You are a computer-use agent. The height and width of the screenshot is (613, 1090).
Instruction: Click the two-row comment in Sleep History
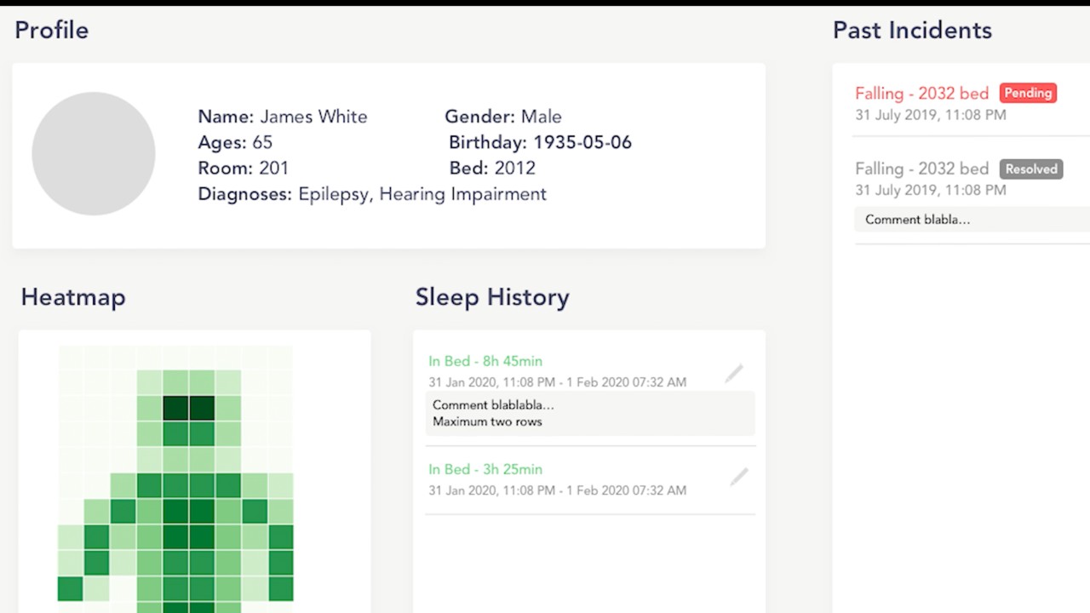click(589, 413)
